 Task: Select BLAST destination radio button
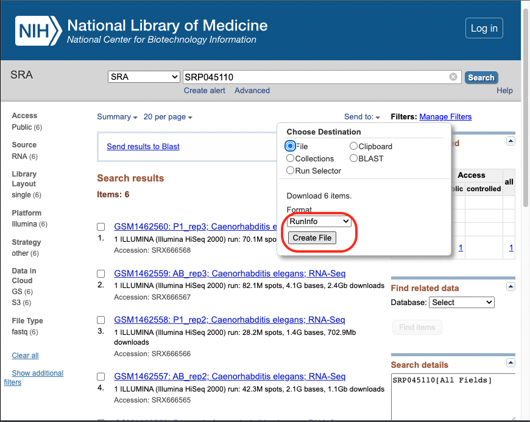pos(353,158)
